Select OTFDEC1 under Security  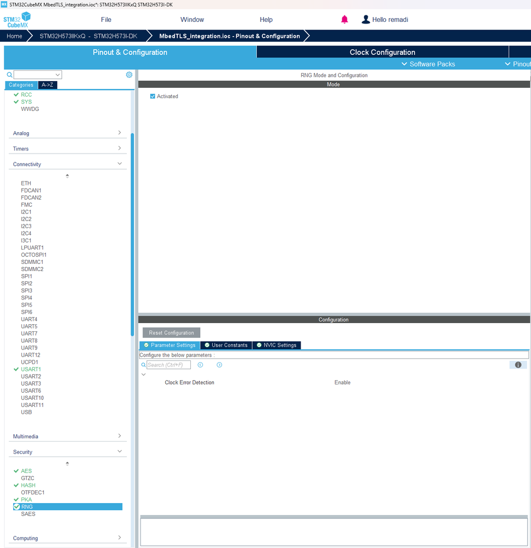(32, 493)
